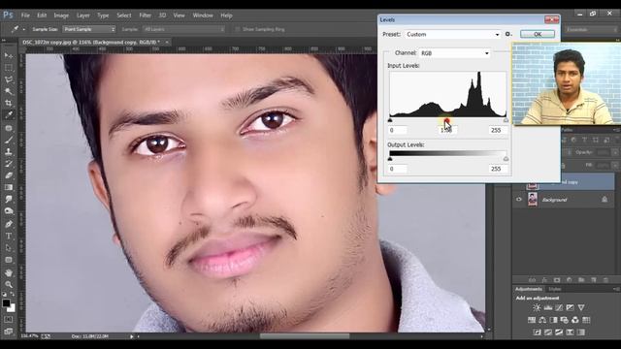Click the foreground color swatch
Viewport: 621px width, 349px height.
click(6, 303)
